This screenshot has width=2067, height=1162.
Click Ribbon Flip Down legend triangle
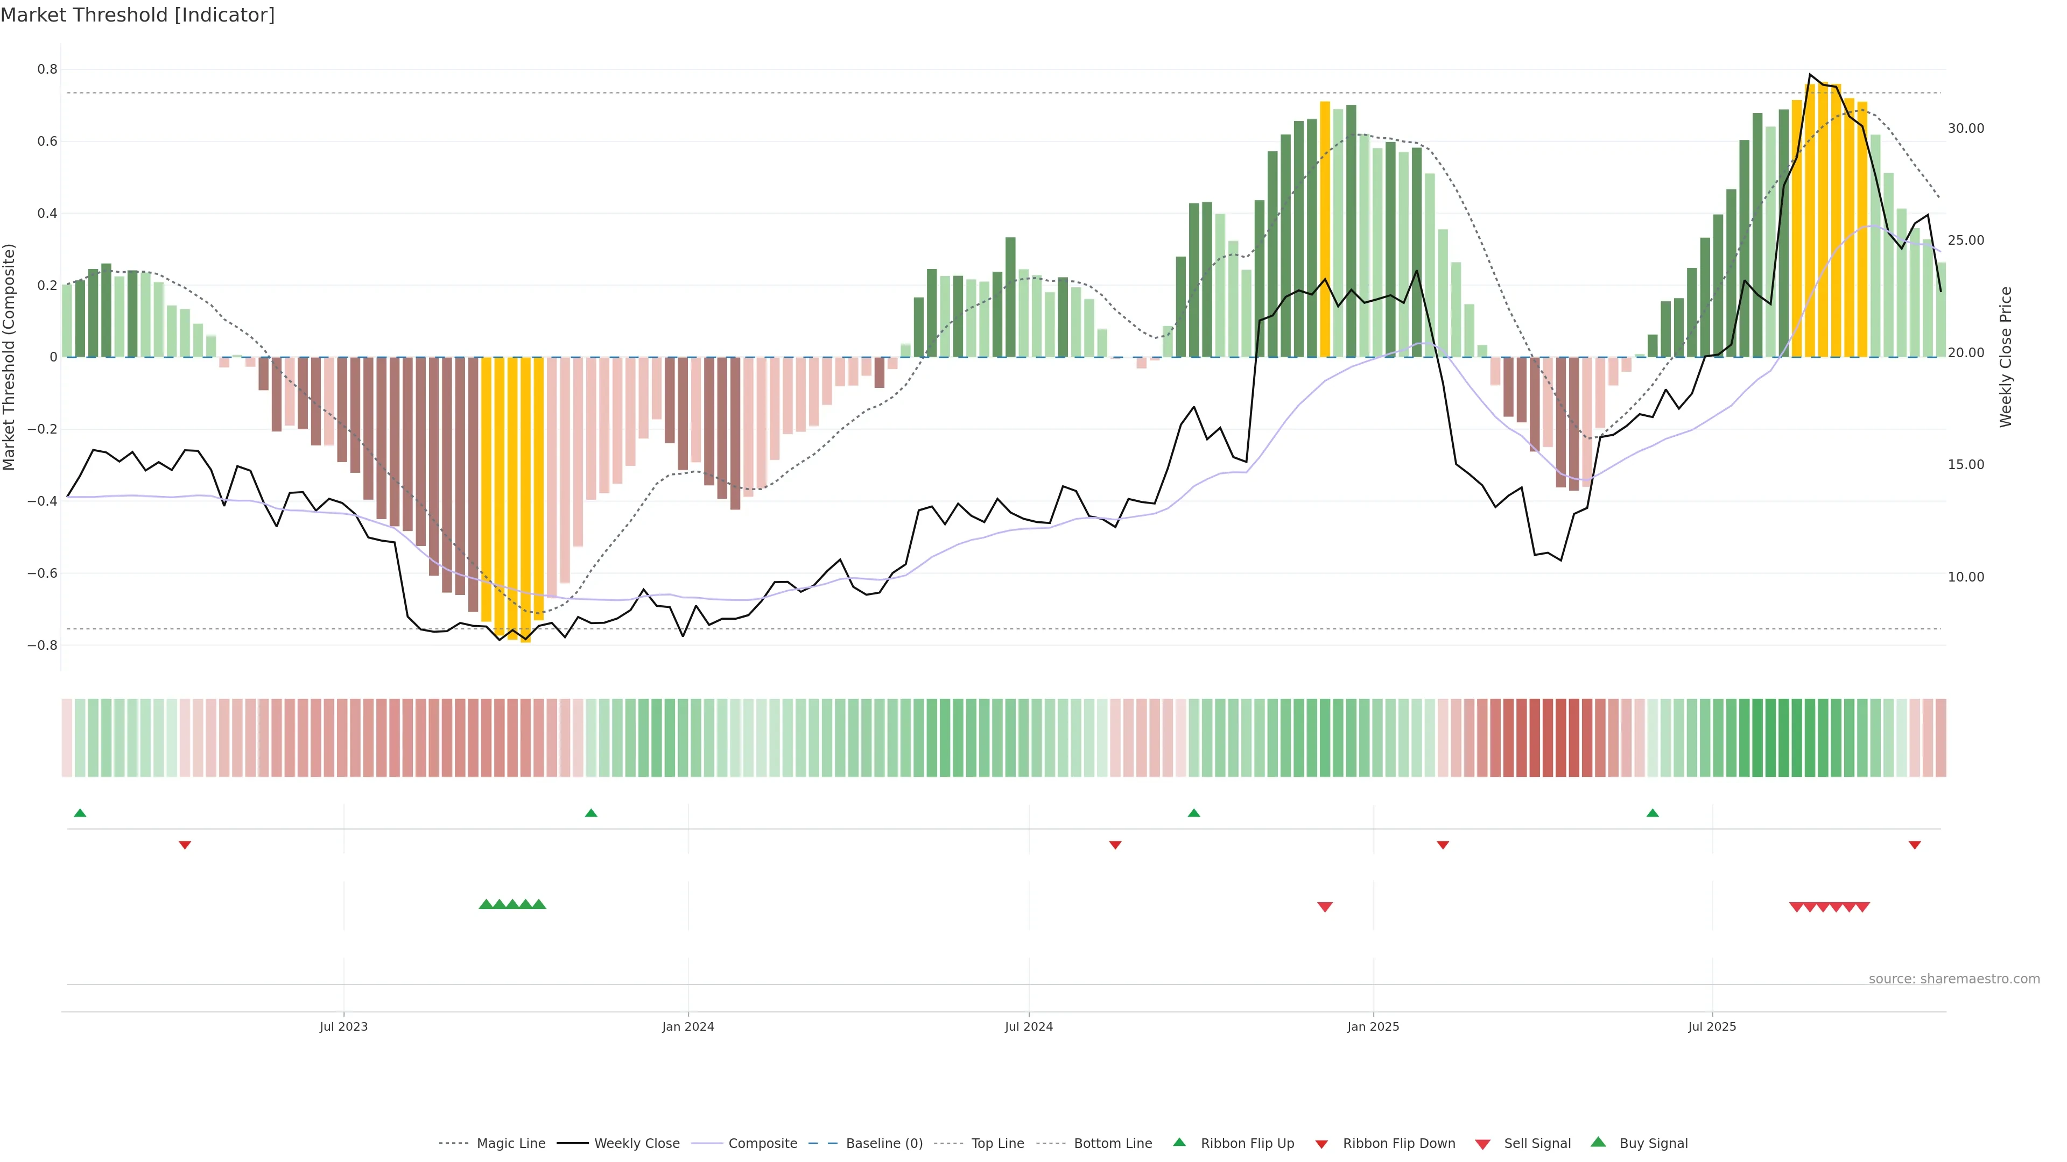[x=1321, y=1144]
